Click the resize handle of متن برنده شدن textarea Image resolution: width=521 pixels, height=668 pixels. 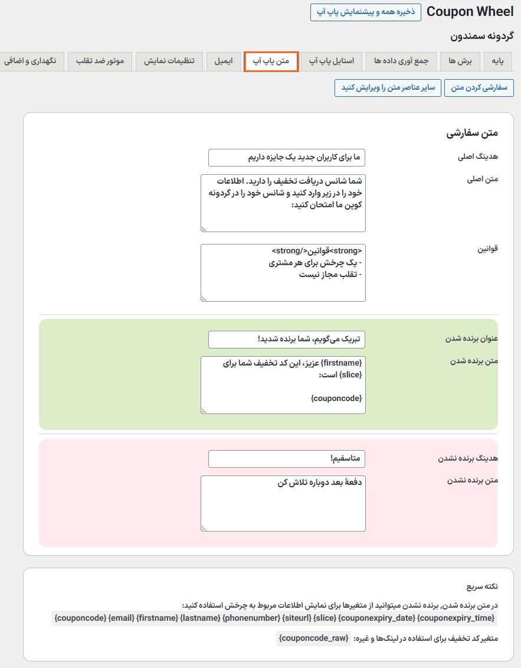pyautogui.click(x=204, y=410)
